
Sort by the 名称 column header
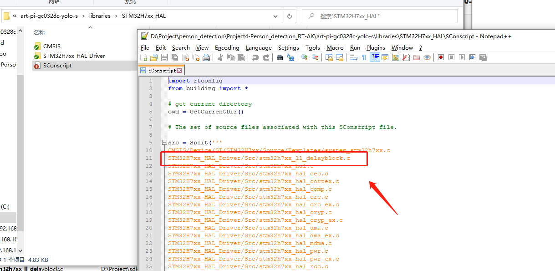tap(39, 33)
